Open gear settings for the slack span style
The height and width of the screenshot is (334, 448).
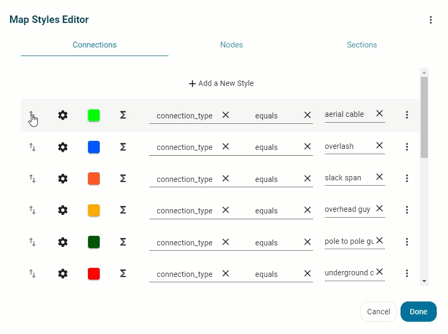click(x=63, y=179)
